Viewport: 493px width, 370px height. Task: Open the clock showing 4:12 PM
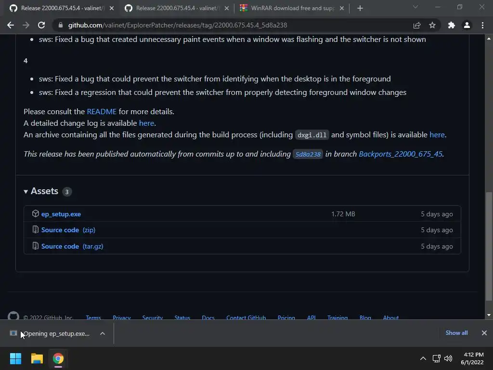click(472, 358)
